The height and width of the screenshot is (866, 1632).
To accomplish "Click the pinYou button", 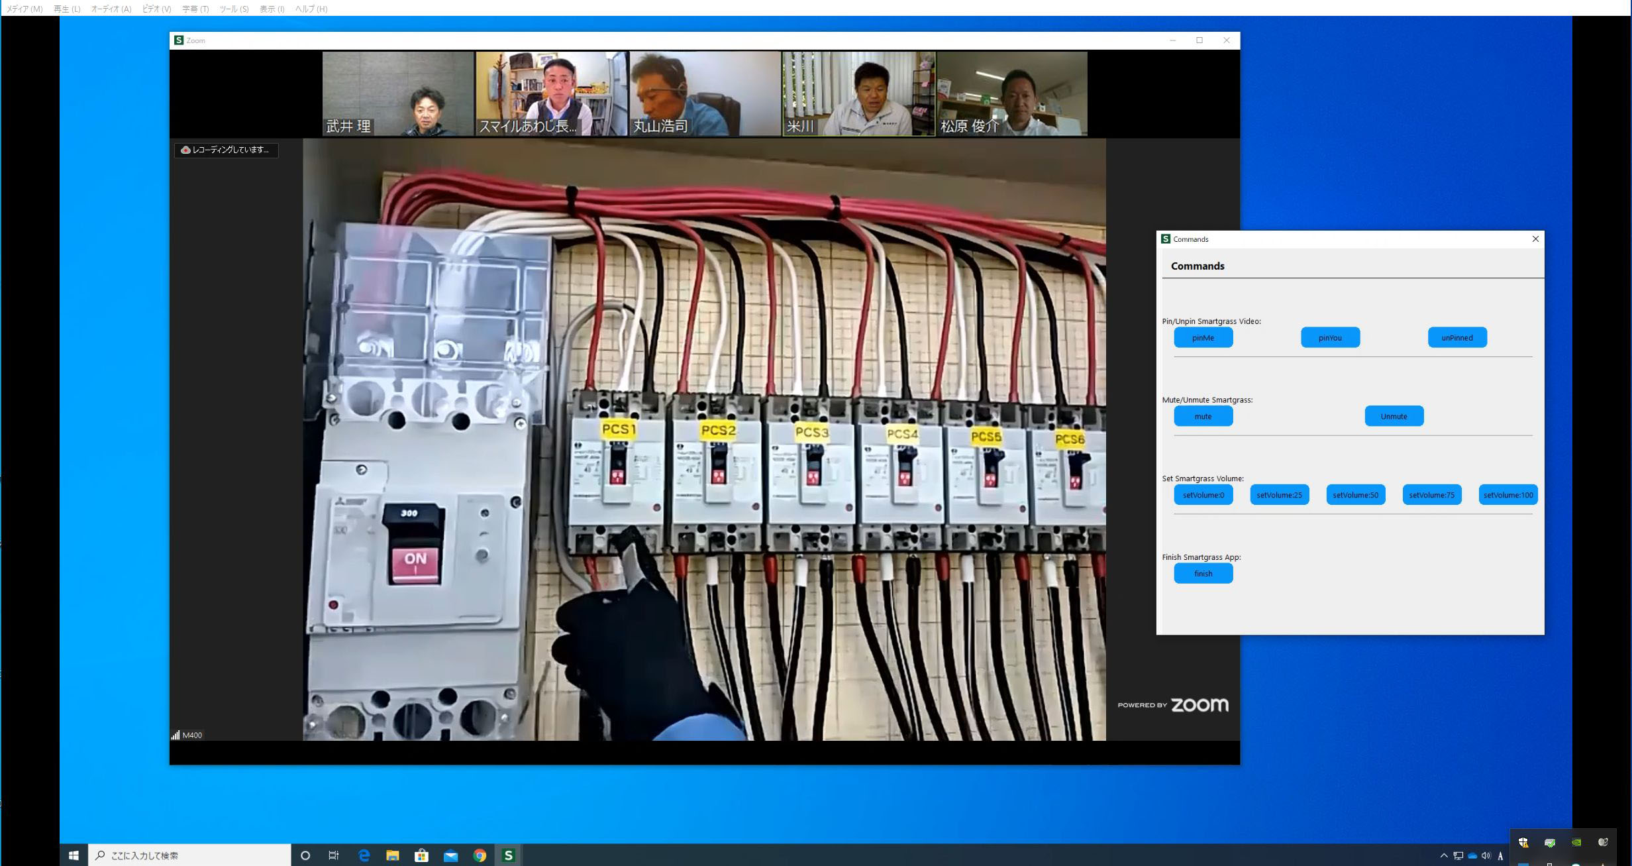I will 1330,337.
